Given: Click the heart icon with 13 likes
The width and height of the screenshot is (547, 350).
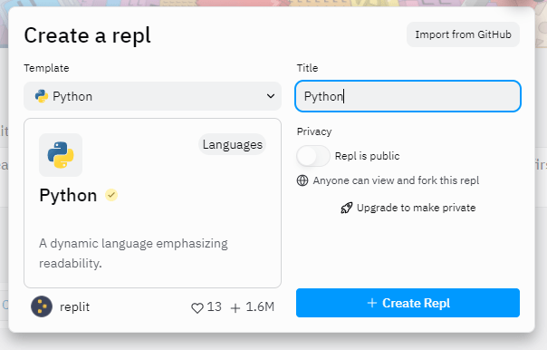Looking at the screenshot, I should click(197, 307).
